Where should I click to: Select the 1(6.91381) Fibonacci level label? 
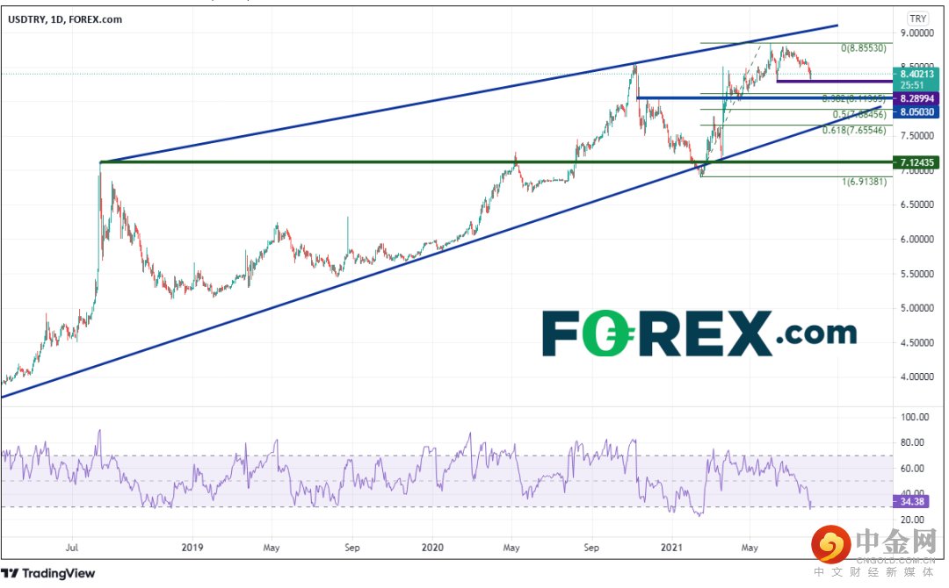click(865, 182)
